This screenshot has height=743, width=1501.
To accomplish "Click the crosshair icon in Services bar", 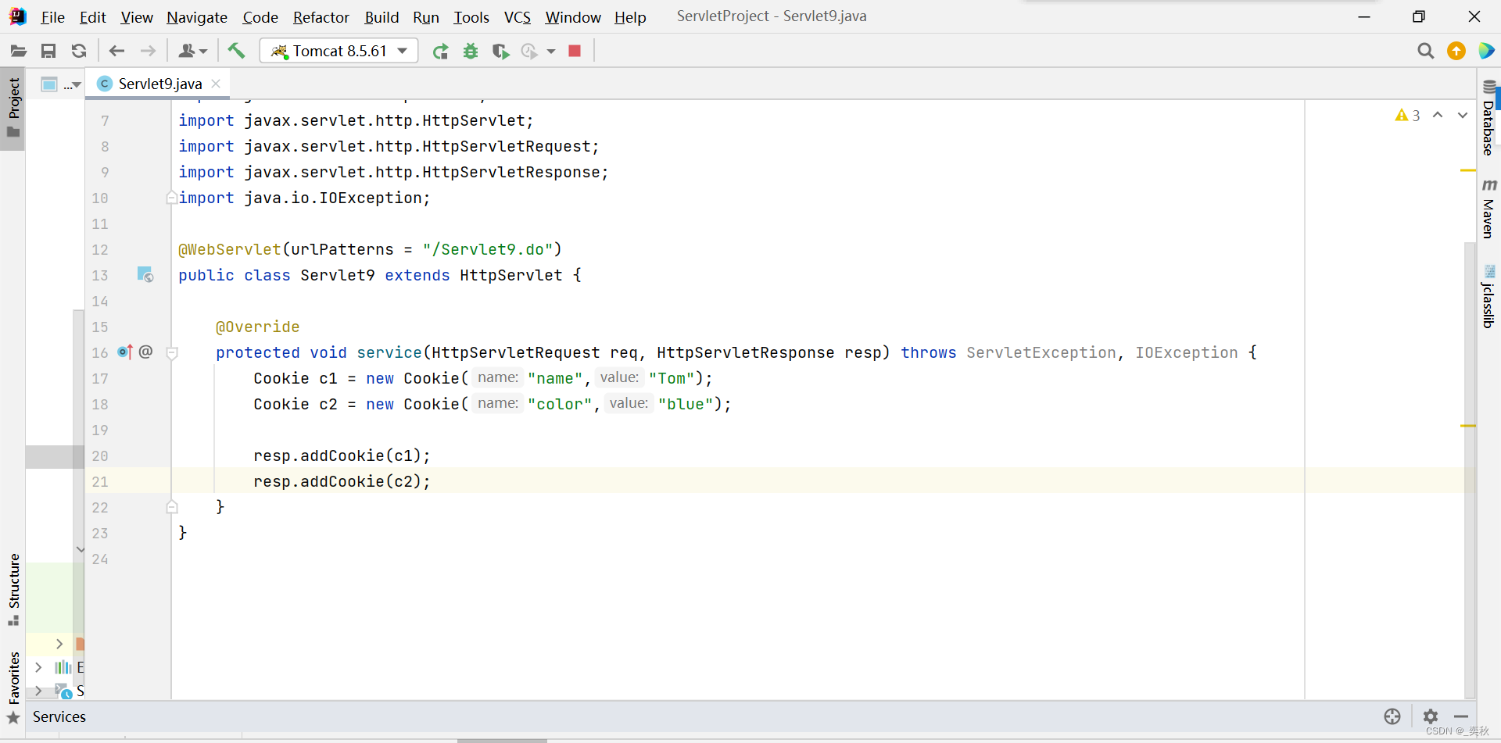I will coord(1392,716).
